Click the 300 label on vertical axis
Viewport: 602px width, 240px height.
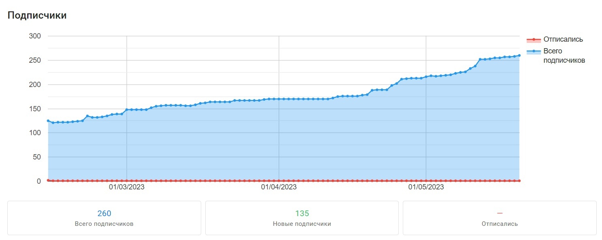[35, 36]
